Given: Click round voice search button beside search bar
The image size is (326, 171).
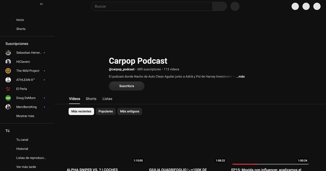Looking at the screenshot, I should click(235, 6).
